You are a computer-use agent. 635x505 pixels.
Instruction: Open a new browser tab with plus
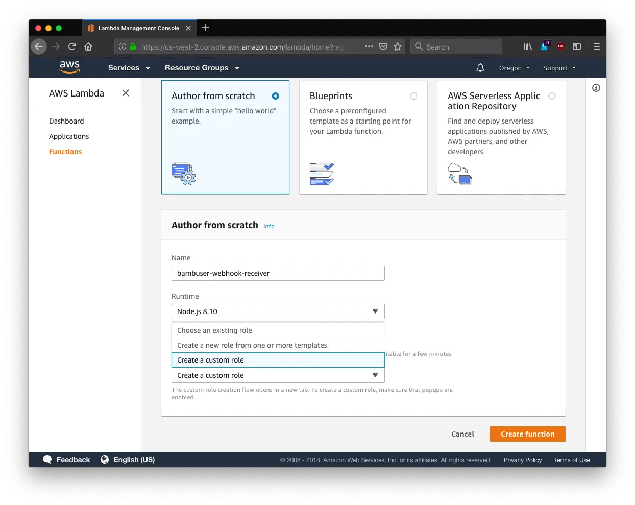tap(206, 28)
